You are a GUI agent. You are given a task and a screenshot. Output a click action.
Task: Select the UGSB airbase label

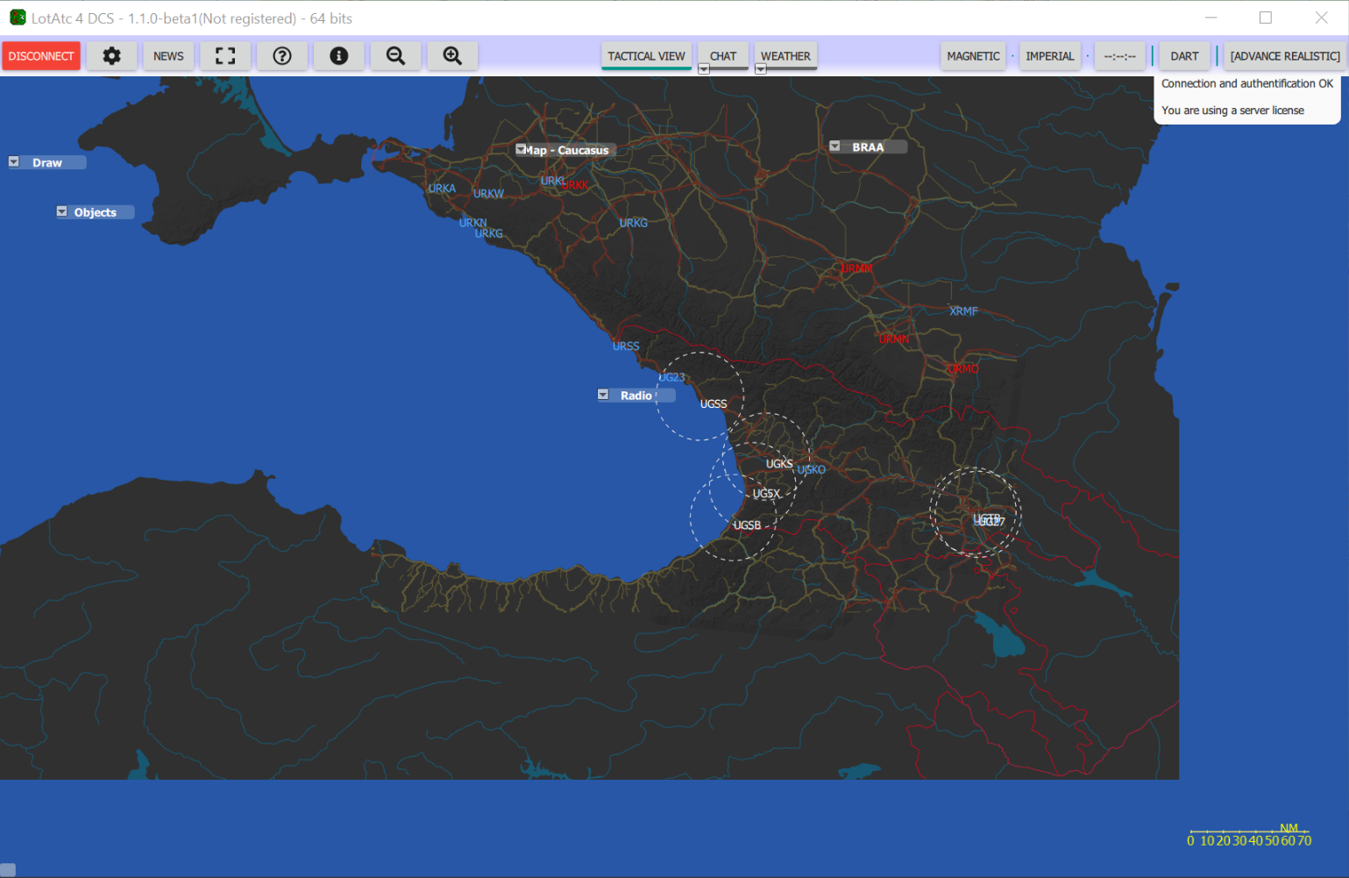click(x=747, y=525)
